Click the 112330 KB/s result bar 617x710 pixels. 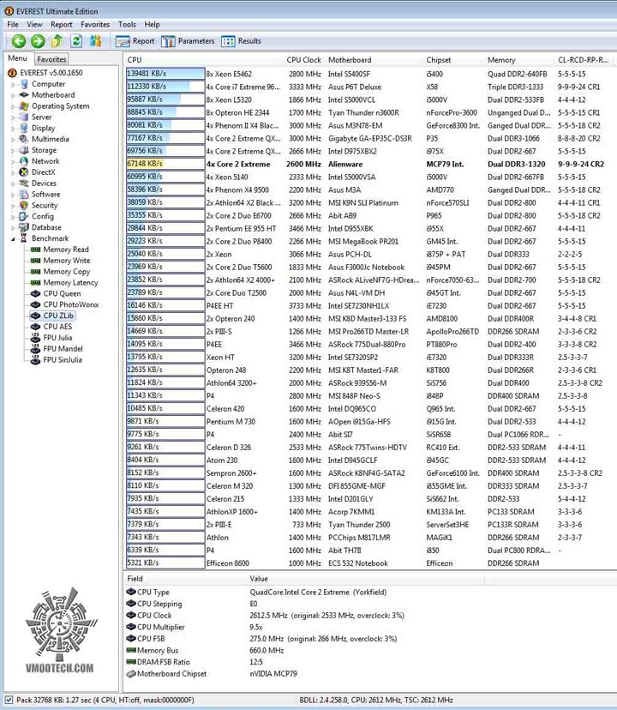point(165,86)
